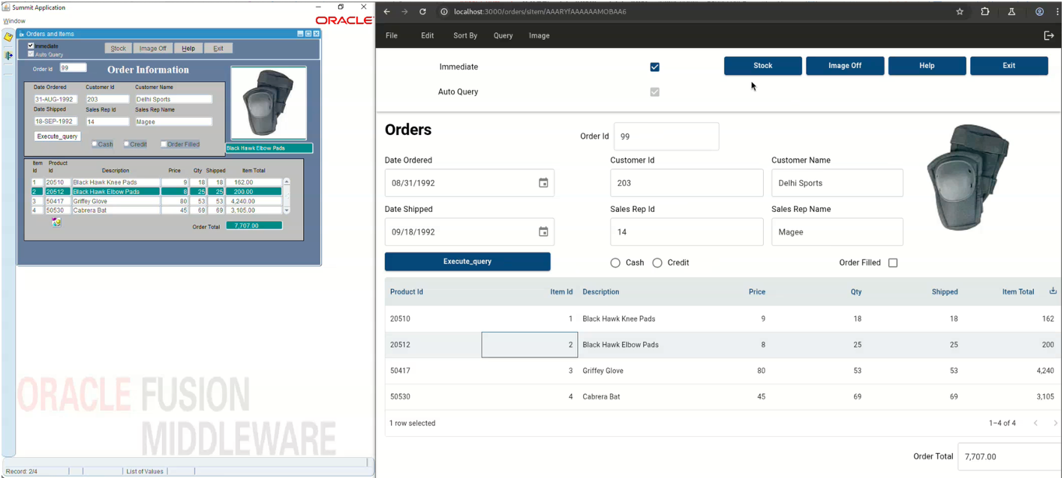
Task: Check the Order Filled checkbox in web app
Action: [x=893, y=263]
